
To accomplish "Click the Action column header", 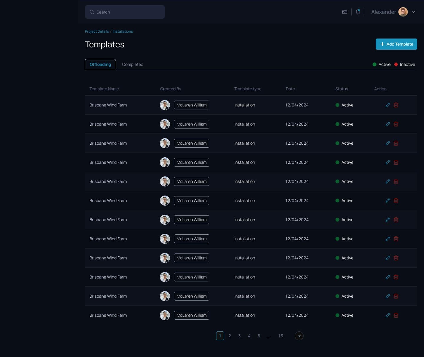I will [380, 89].
